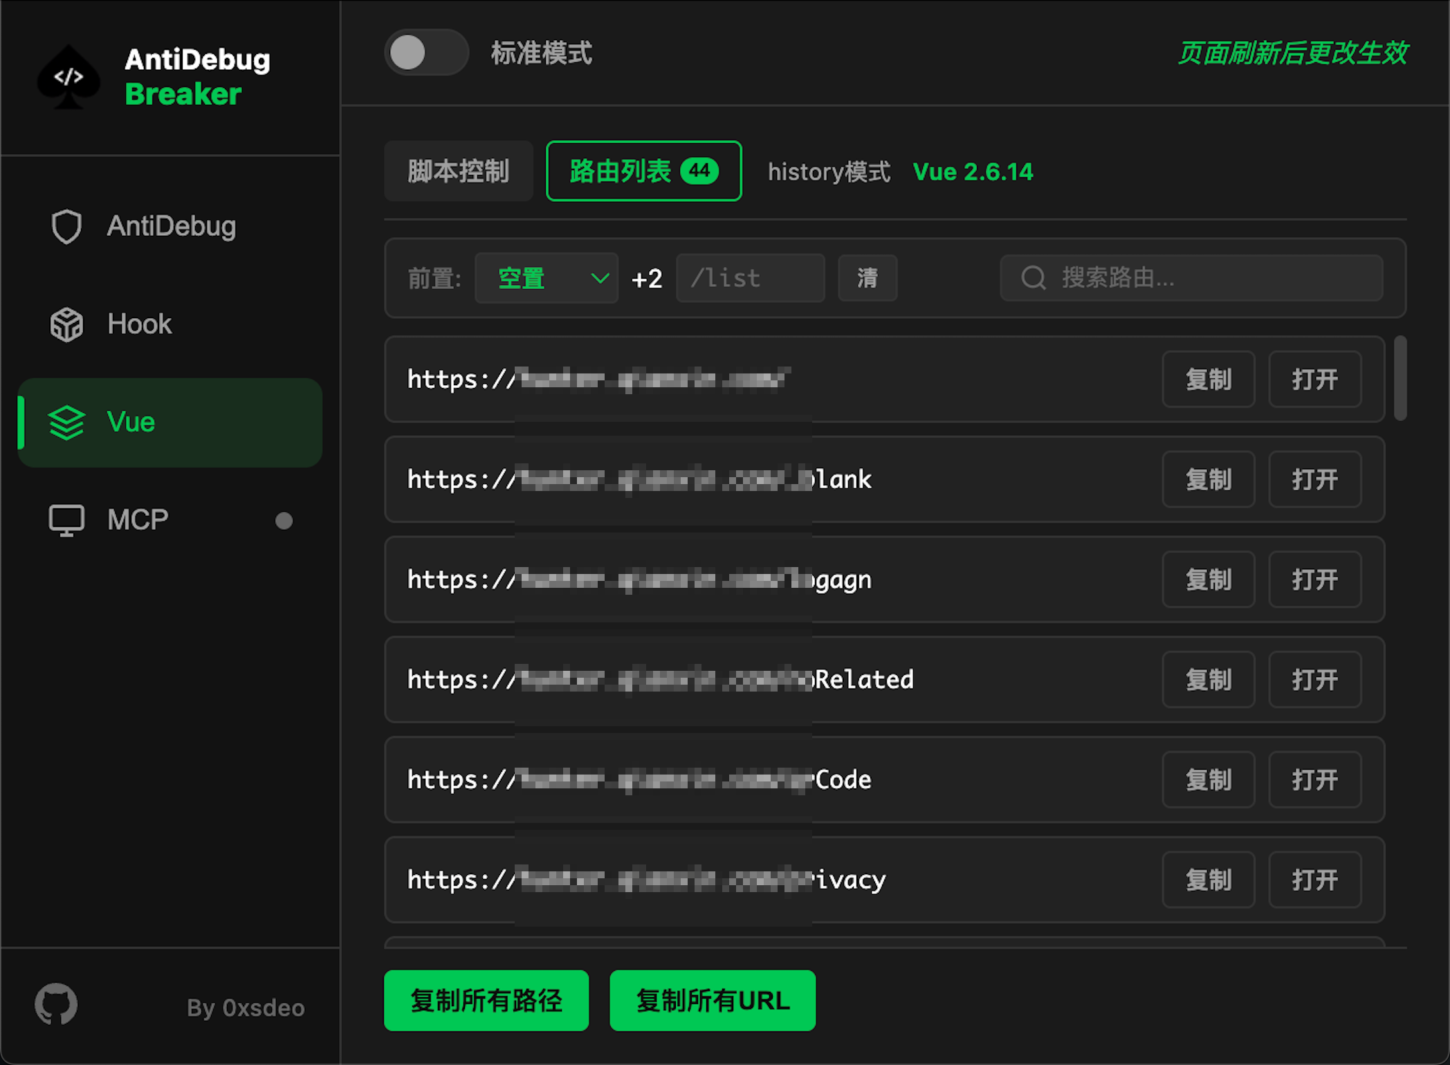Click the AntiDebug shield icon

pyautogui.click(x=66, y=226)
